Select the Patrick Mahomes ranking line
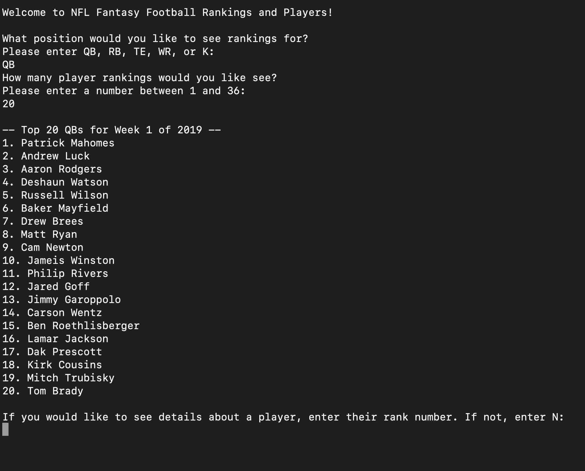Screen dimensions: 585x471 pyautogui.click(x=58, y=143)
